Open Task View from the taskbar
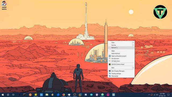The width and height of the screenshot is (172, 97). coord(13,95)
